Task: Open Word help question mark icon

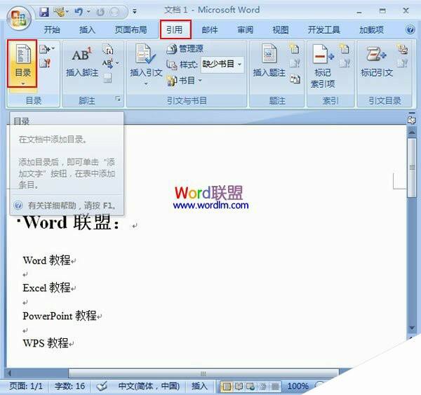Action: tap(410, 29)
